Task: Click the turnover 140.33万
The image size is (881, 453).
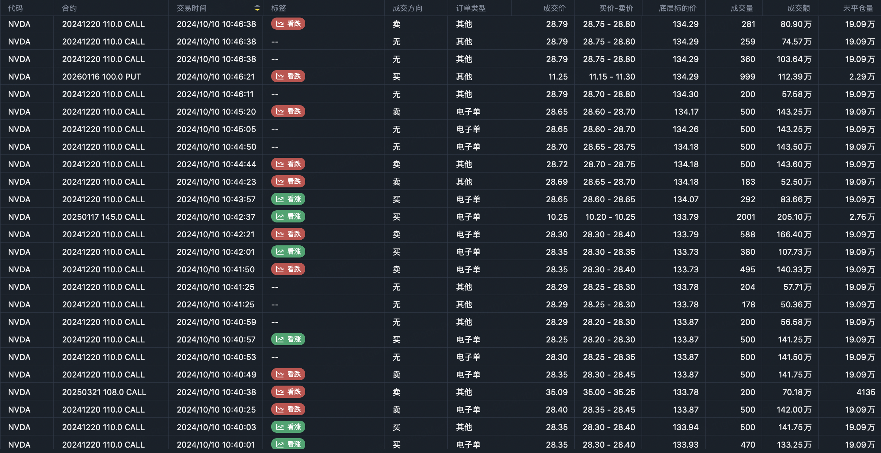Action: (x=794, y=269)
